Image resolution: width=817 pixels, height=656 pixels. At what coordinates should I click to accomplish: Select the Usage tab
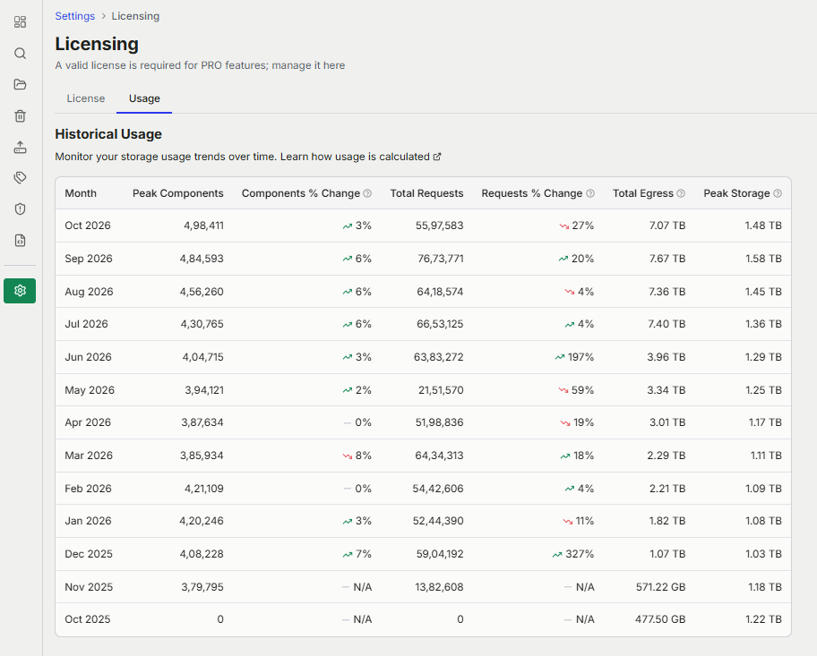[x=144, y=98]
